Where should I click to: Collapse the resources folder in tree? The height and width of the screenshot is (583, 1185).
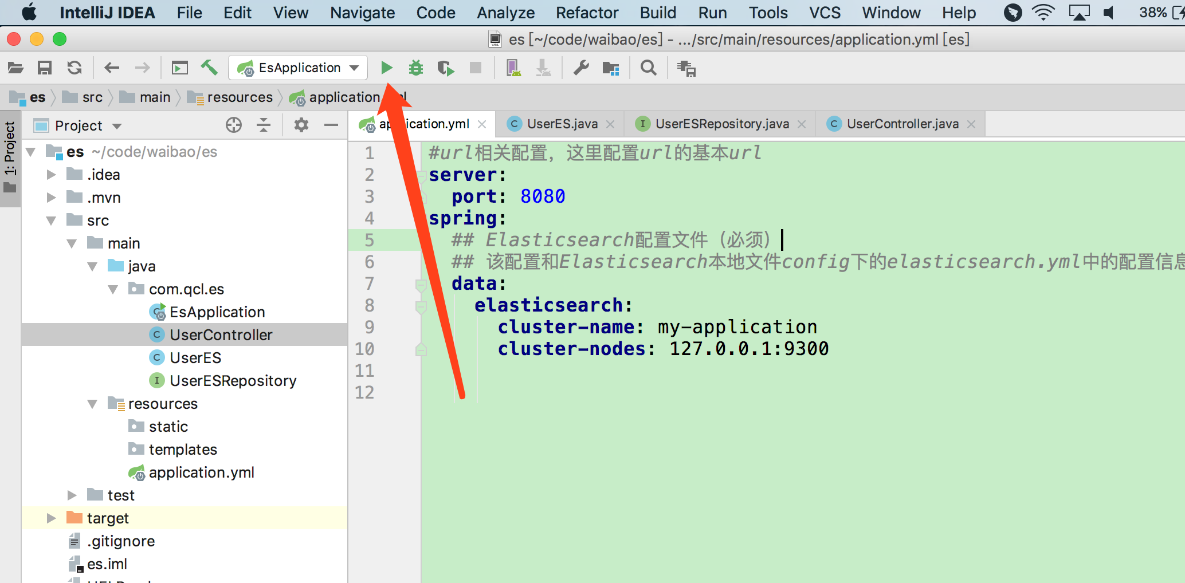click(93, 404)
